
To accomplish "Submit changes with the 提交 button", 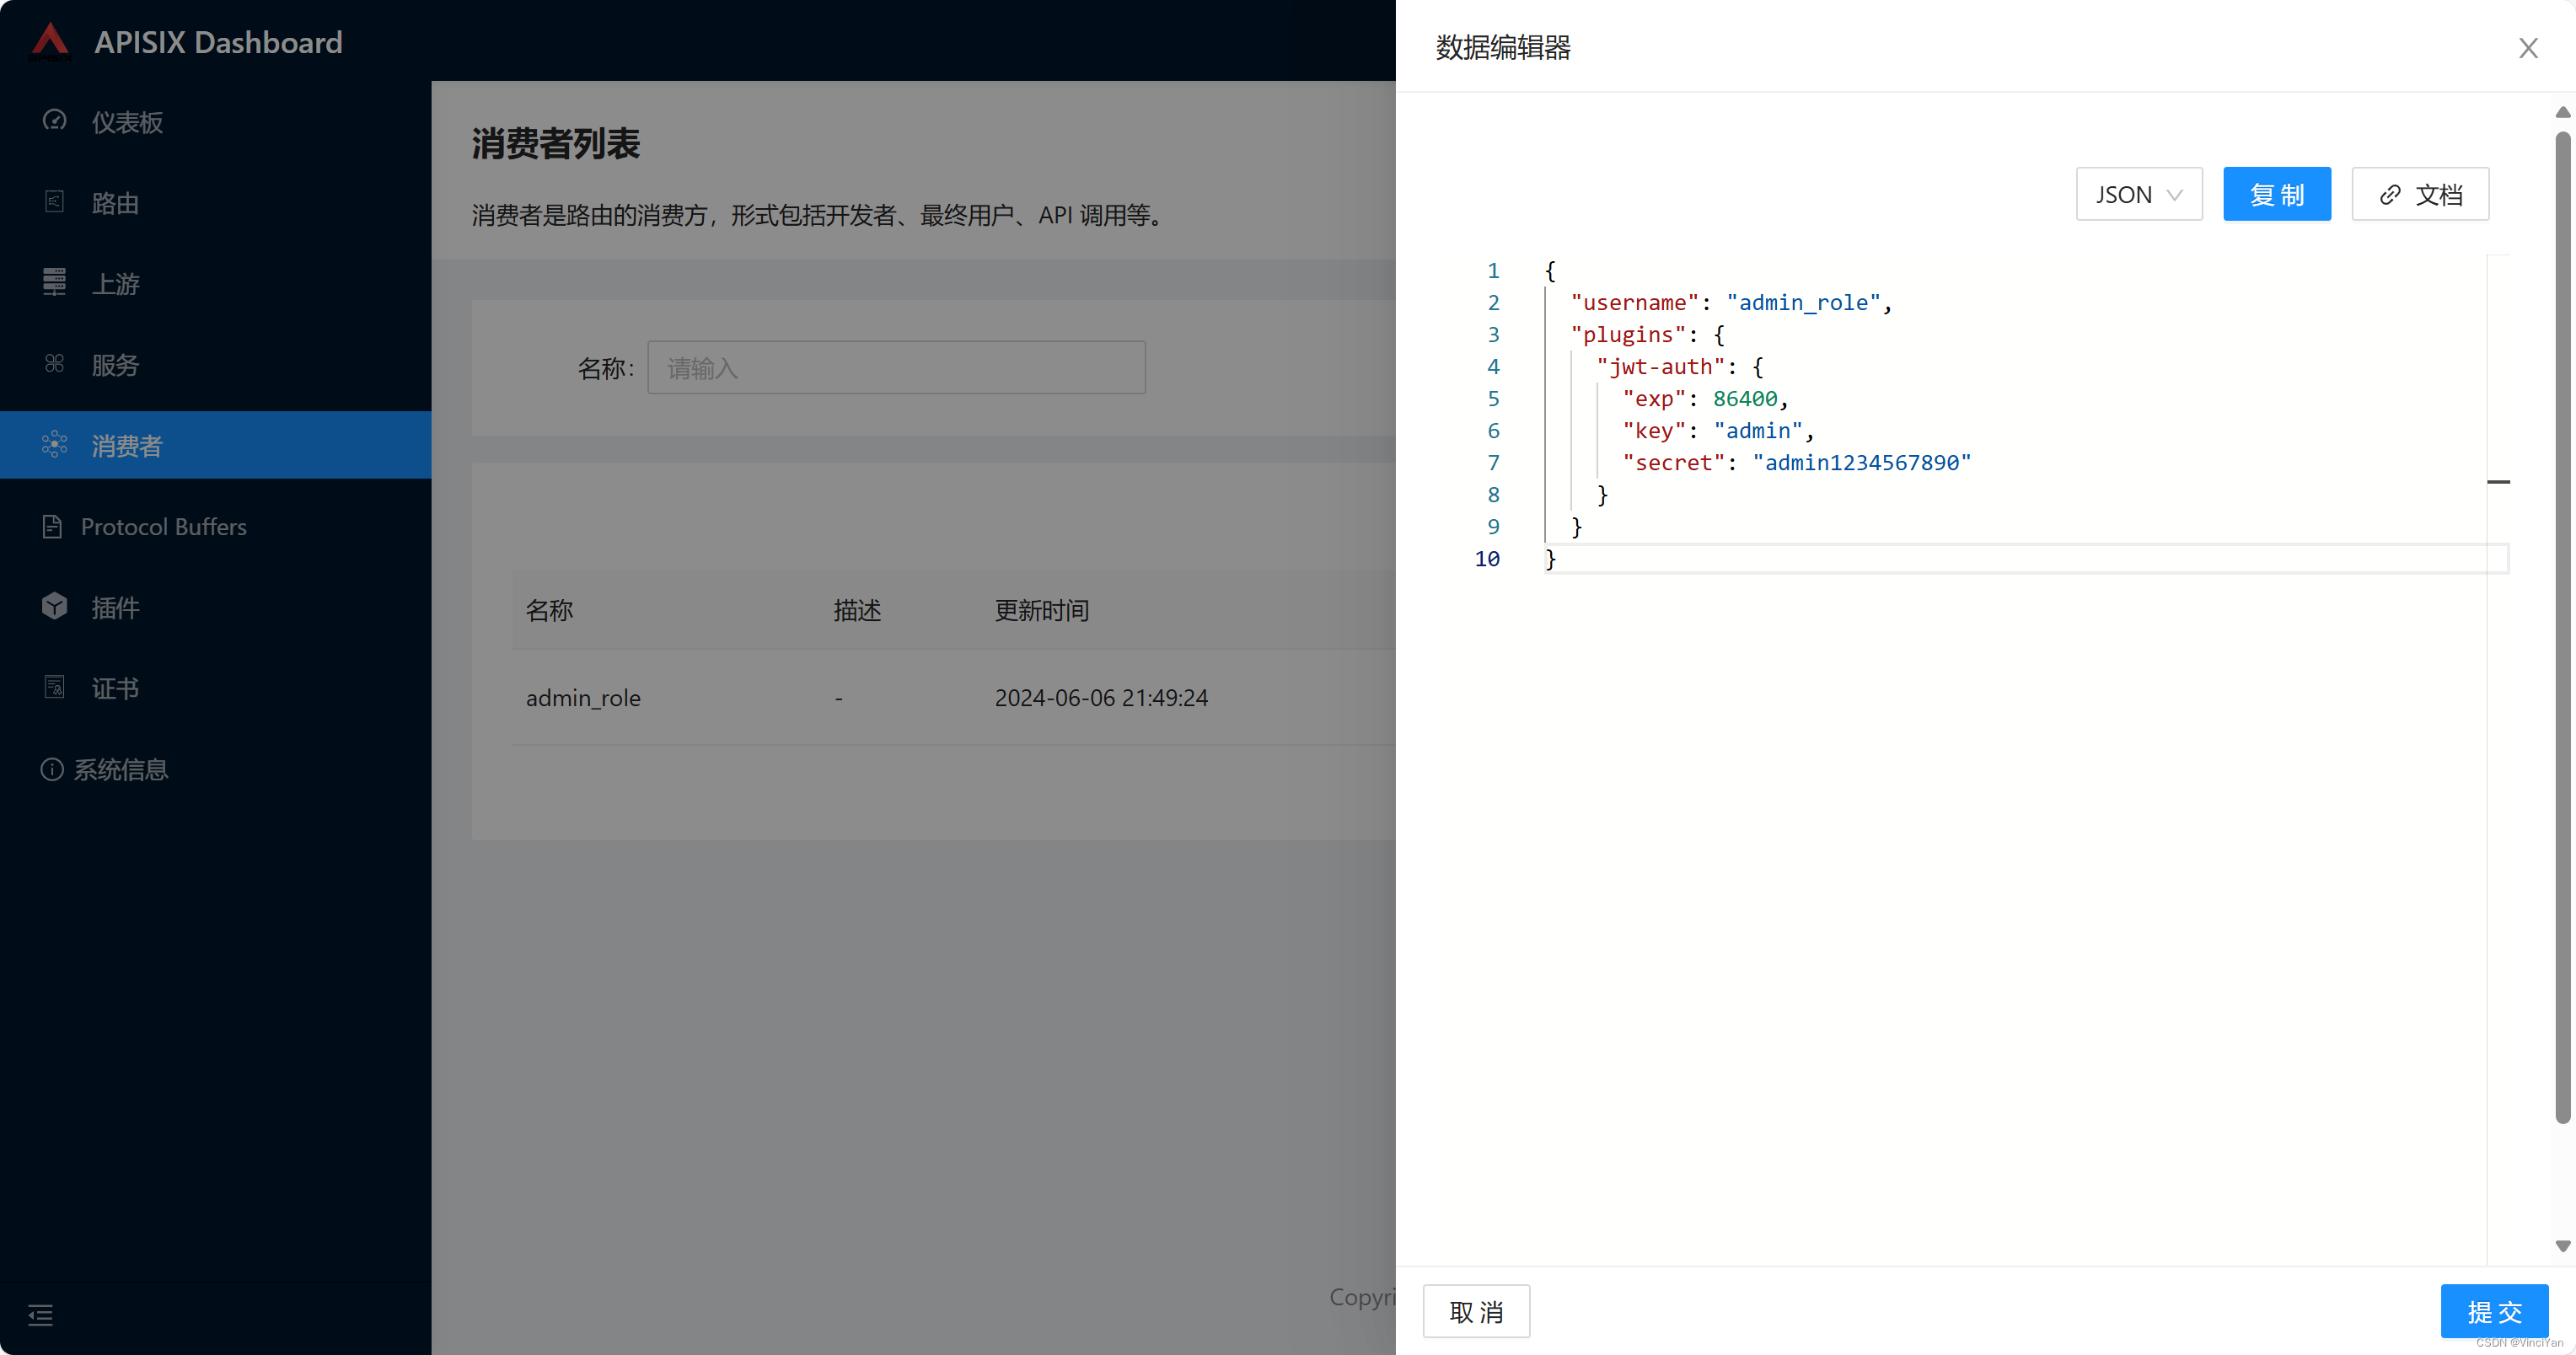I will tap(2494, 1311).
